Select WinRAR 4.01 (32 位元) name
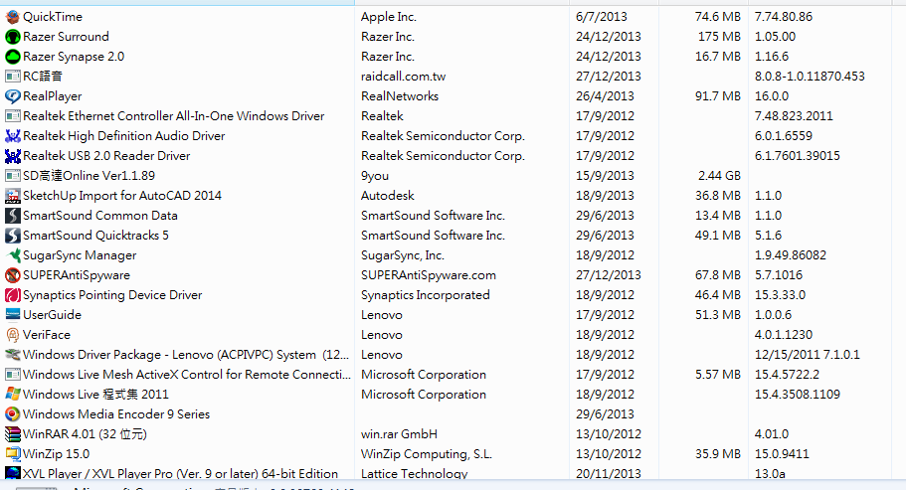This screenshot has height=490, width=906. 85,434
